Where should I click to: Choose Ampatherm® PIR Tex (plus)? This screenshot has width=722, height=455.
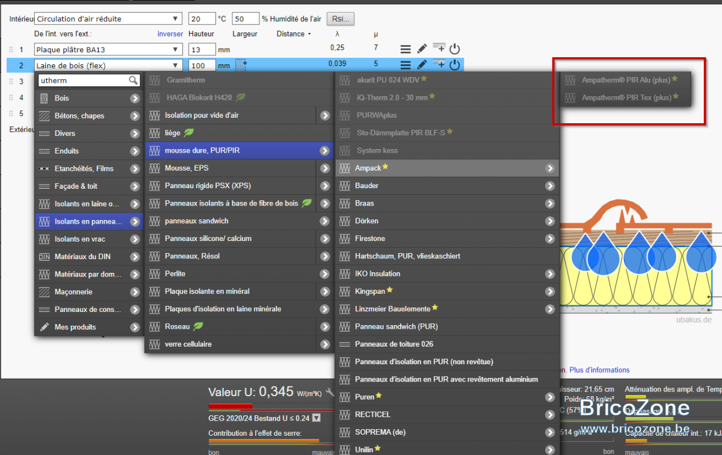626,97
